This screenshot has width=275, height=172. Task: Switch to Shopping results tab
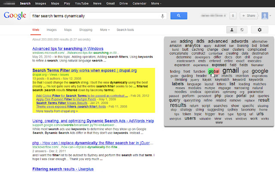point(86,30)
